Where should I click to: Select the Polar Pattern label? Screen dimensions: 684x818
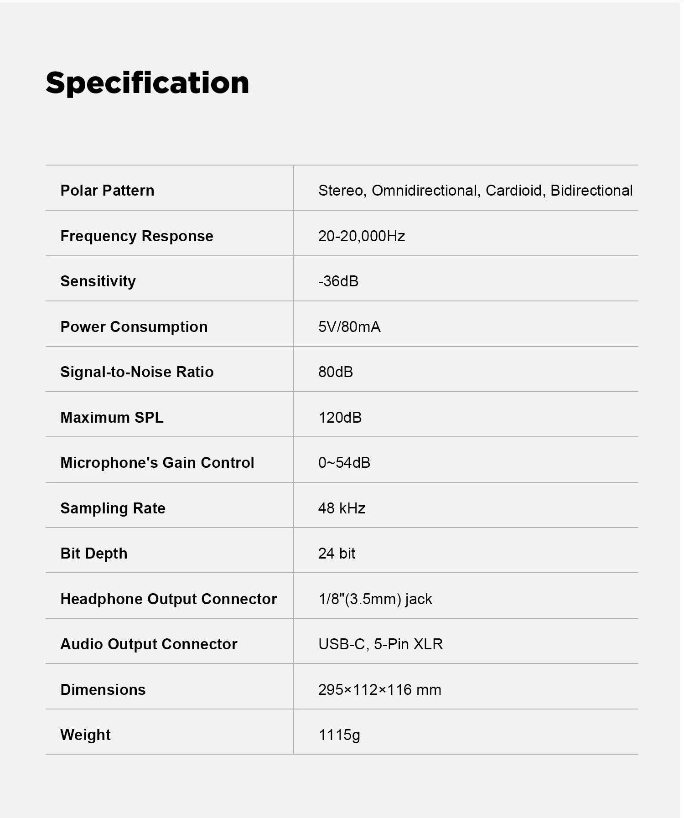107,190
